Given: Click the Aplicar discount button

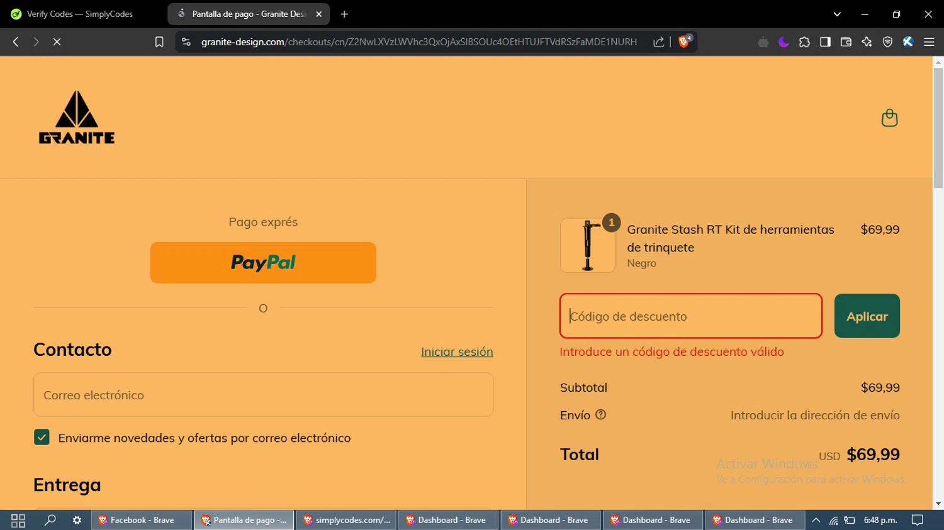Looking at the screenshot, I should 867,316.
